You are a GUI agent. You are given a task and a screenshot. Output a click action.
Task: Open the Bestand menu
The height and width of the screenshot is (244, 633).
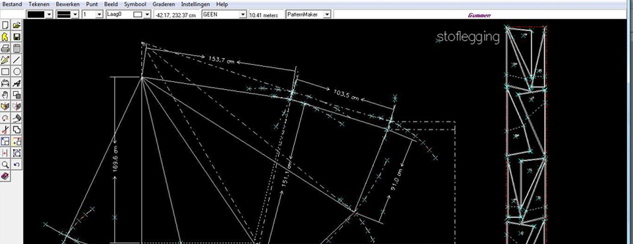[13, 5]
